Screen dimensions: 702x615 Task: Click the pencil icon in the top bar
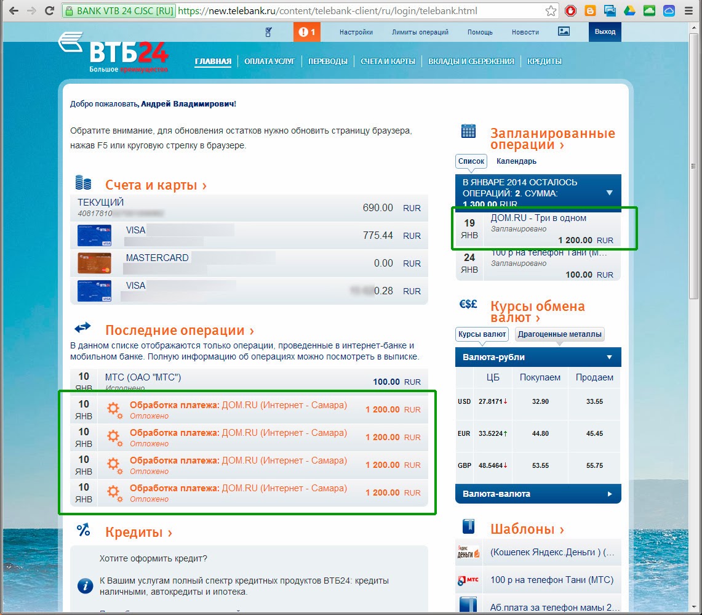[x=268, y=32]
